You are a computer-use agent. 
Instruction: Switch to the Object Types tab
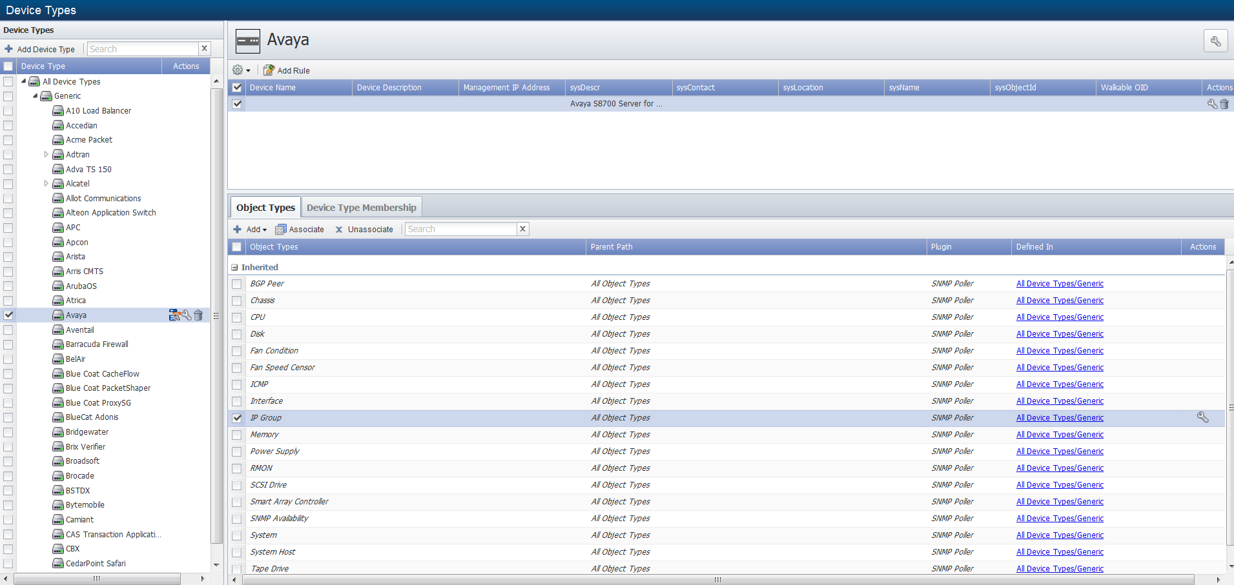265,208
